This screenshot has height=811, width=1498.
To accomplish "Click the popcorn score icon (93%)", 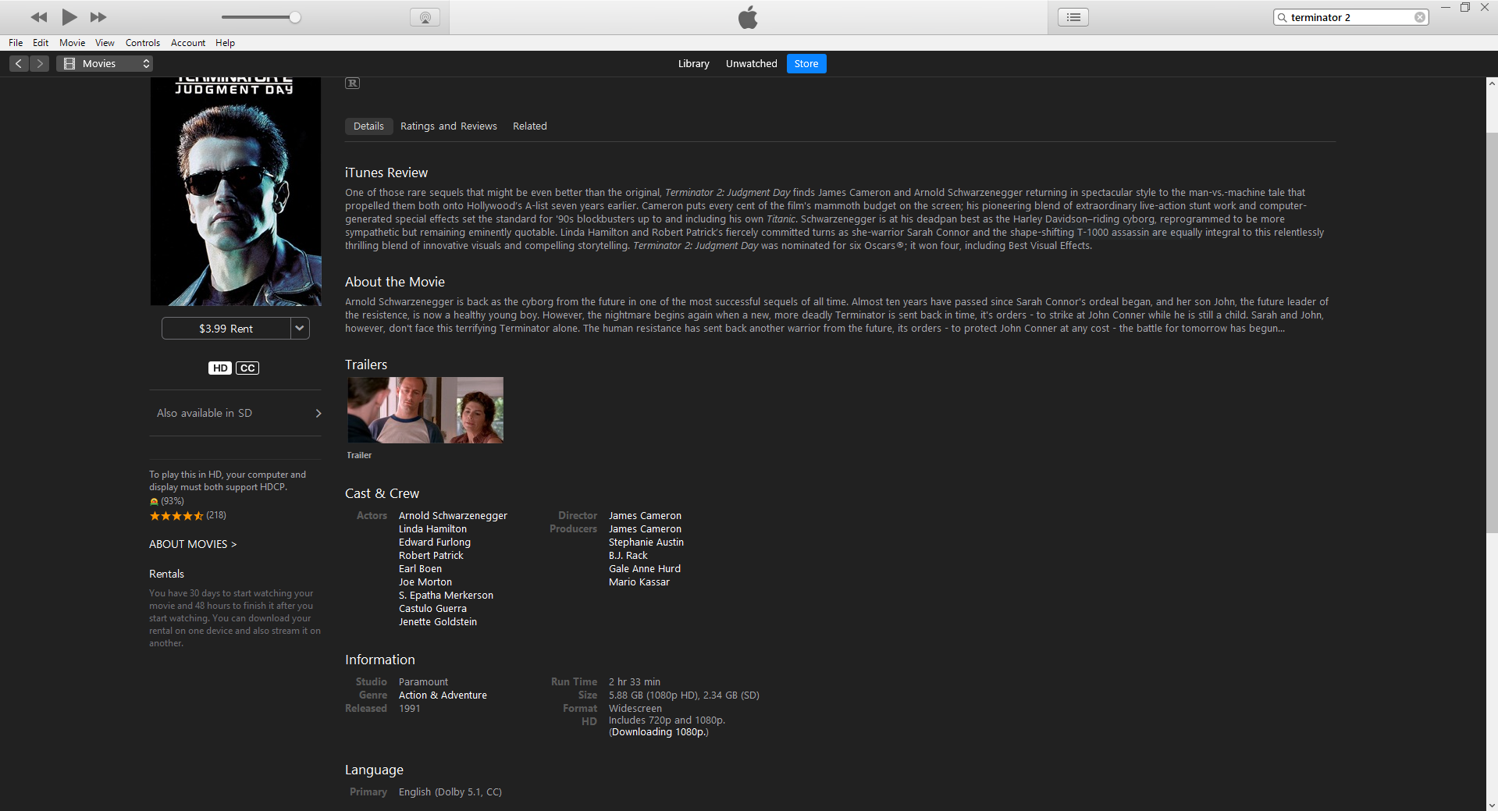I will coord(154,502).
